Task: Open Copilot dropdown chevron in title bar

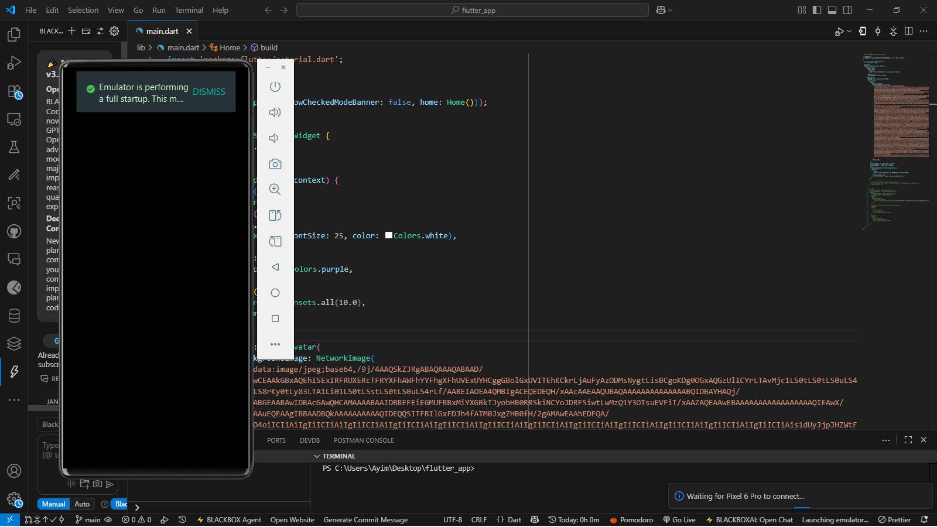Action: (x=671, y=10)
